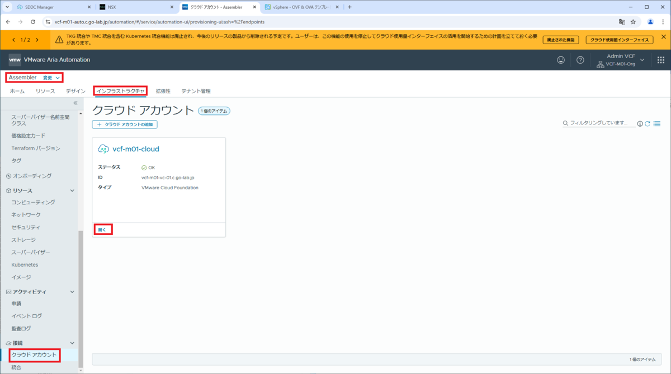Viewport: 671px width, 374px height.
Task: Open 価格設定カード in sidebar
Action: click(x=29, y=136)
